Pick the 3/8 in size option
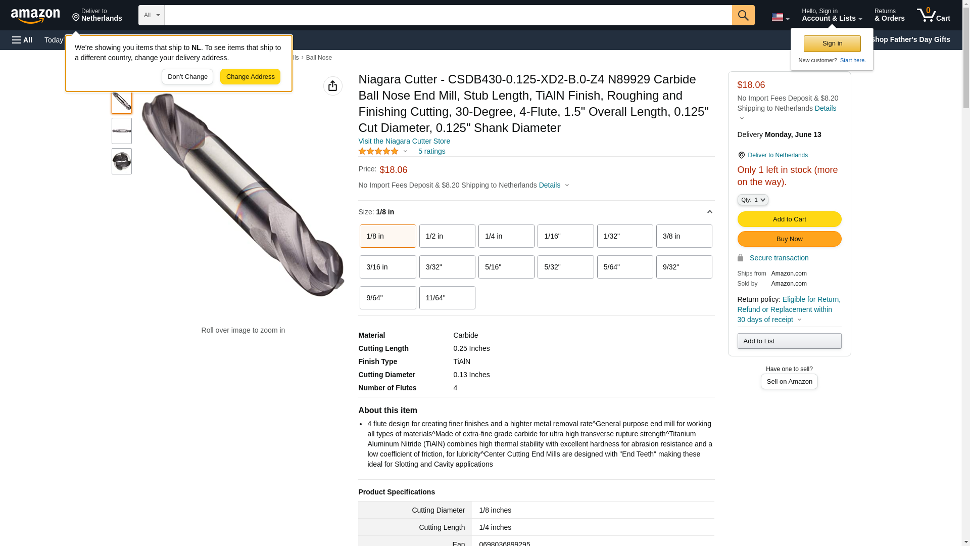Screen dimensions: 970x546 coord(684,236)
